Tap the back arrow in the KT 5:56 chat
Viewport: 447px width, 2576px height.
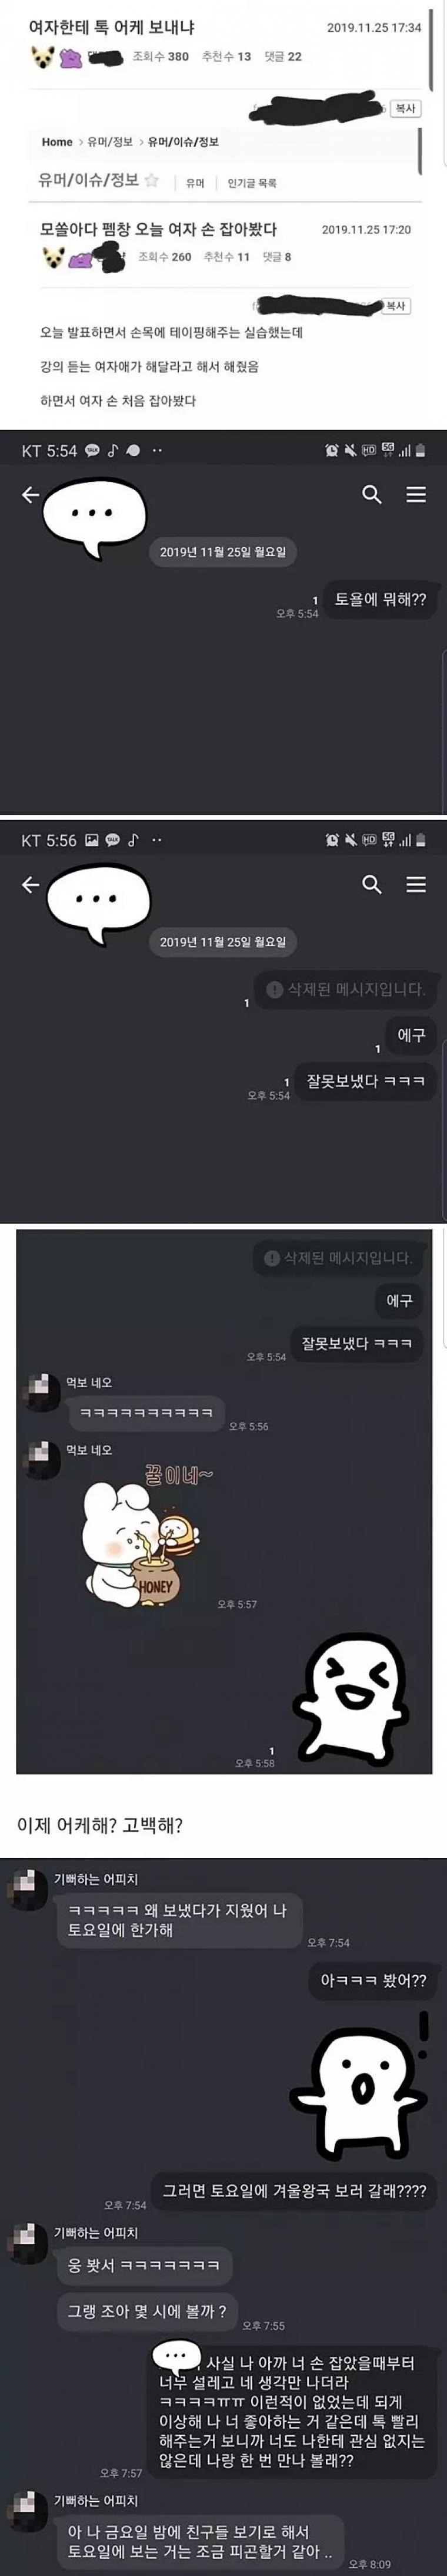(x=31, y=884)
